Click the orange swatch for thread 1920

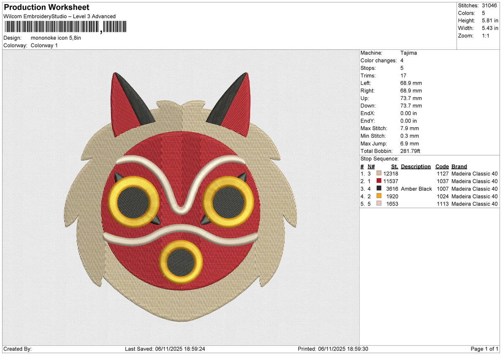coord(379,196)
